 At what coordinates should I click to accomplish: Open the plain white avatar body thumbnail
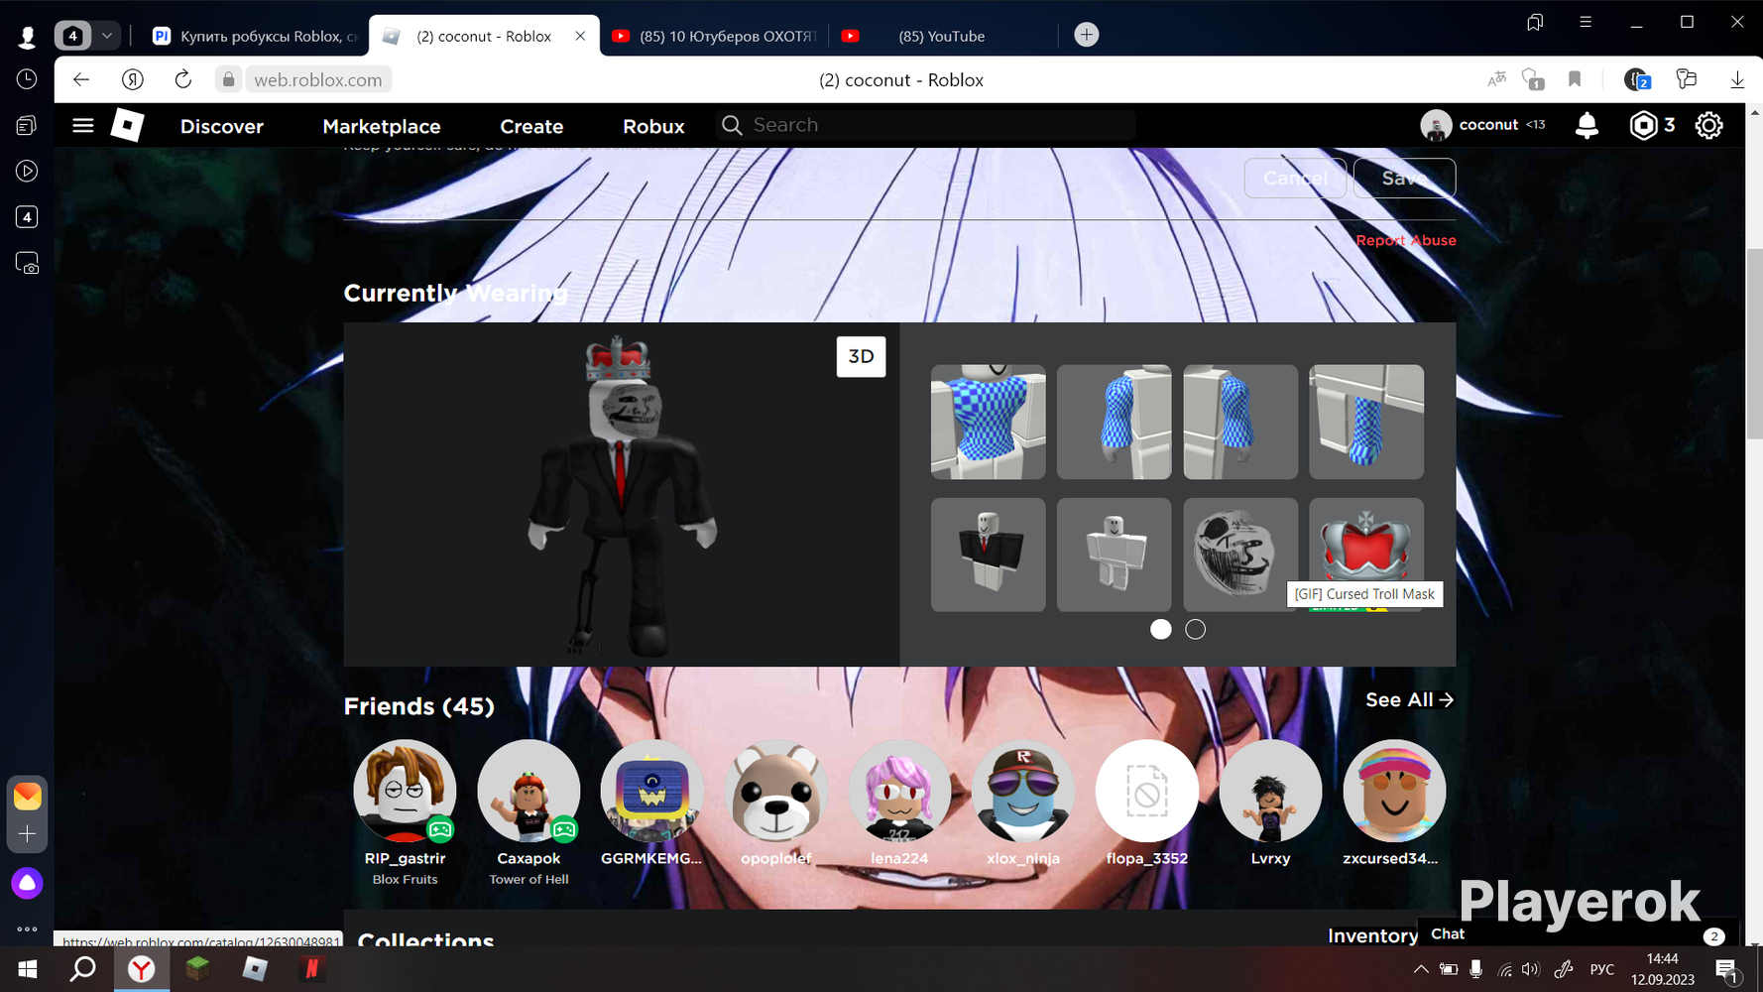pos(1114,555)
